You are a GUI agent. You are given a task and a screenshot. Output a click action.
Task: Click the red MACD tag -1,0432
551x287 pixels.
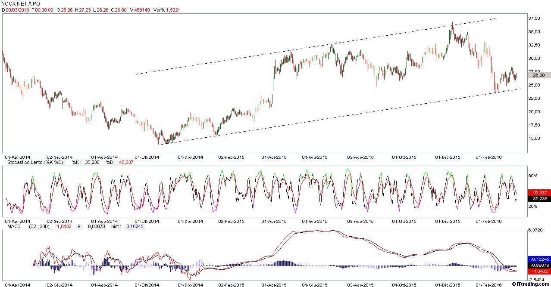tap(539, 272)
